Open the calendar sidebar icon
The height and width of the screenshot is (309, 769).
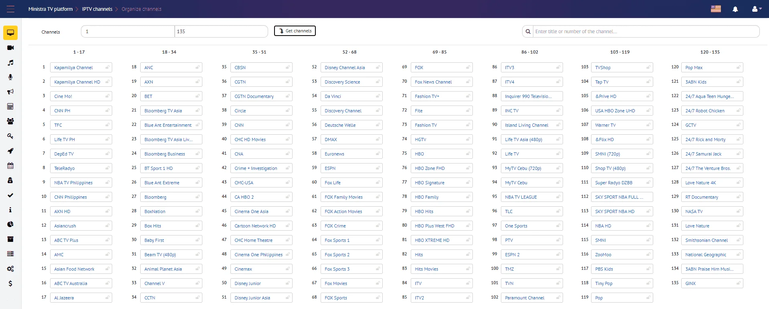tap(10, 165)
